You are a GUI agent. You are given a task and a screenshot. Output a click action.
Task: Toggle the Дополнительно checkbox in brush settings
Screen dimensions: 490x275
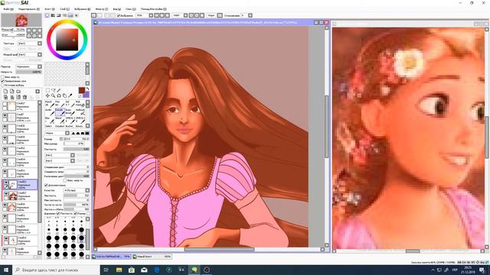tap(46, 185)
